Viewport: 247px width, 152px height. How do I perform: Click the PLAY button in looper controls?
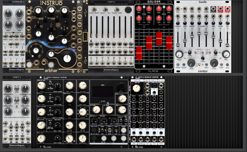point(123,138)
